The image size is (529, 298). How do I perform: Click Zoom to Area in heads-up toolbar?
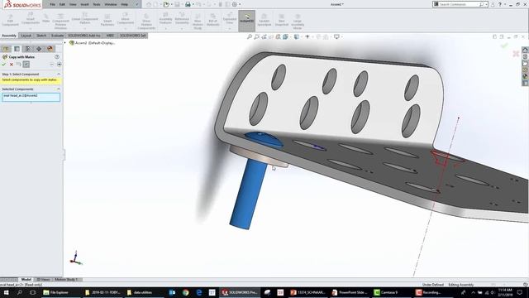(257, 36)
